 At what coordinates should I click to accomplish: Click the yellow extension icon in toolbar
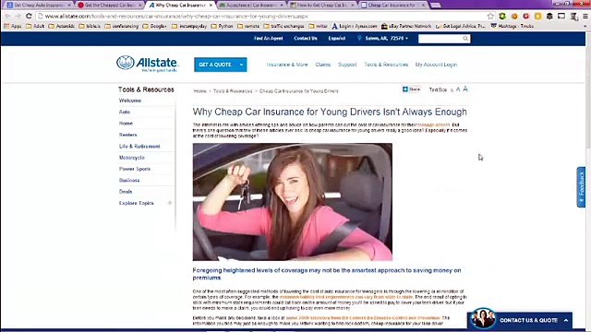coord(537,17)
